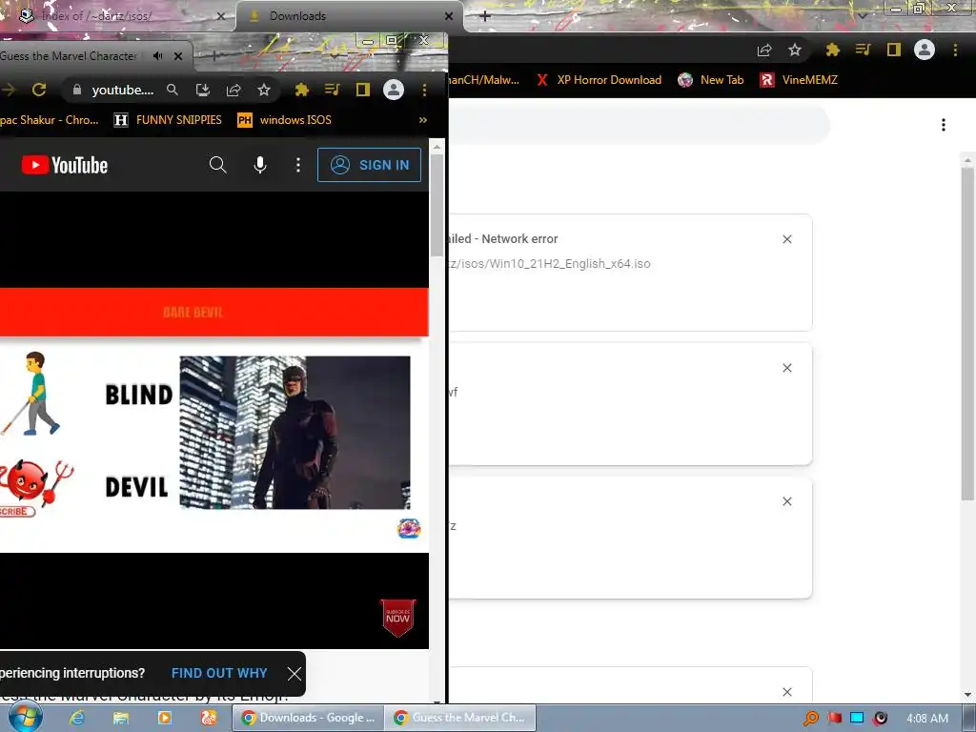This screenshot has height=732, width=976.
Task: Click channel watermark icon on video
Action: [x=409, y=528]
